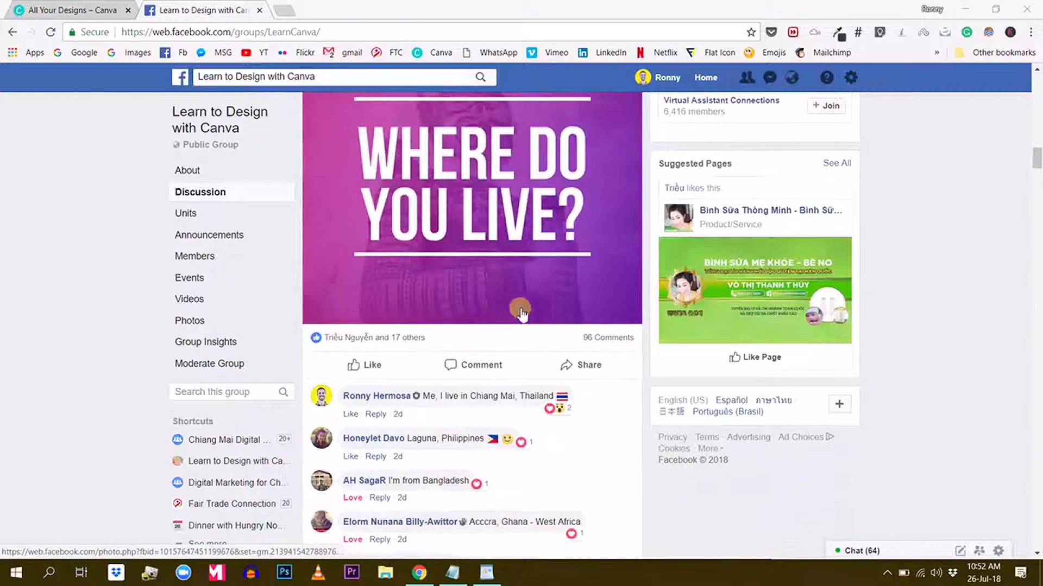Click the search magnifier in Facebook bar
Screen dimensions: 1043x586
(480, 77)
